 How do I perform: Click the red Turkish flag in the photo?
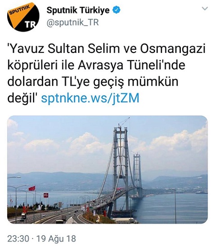coord(32,188)
